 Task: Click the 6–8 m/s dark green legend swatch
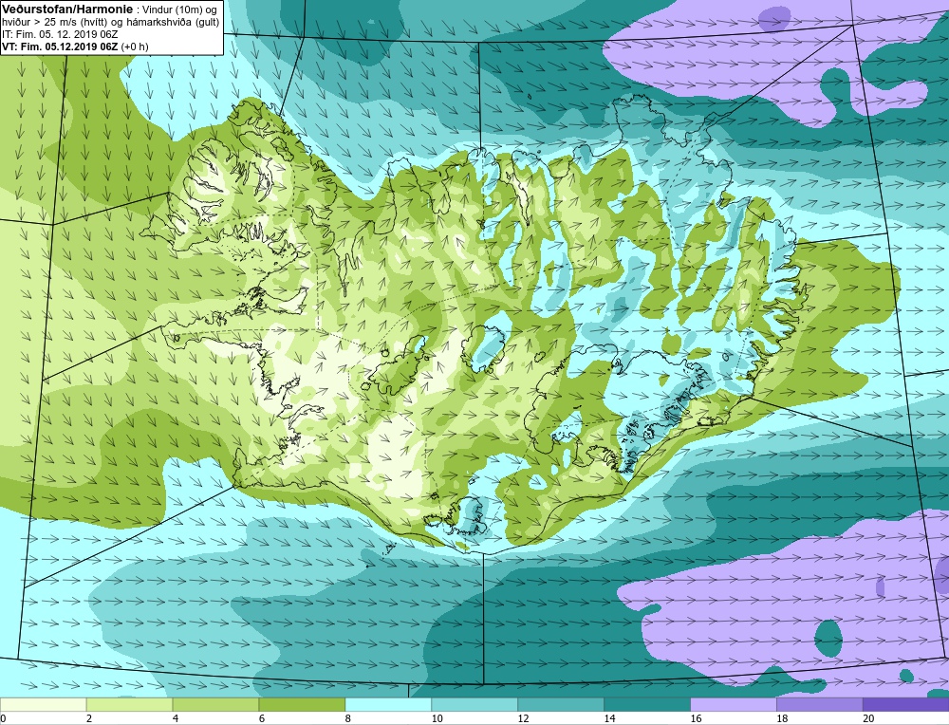point(302,704)
